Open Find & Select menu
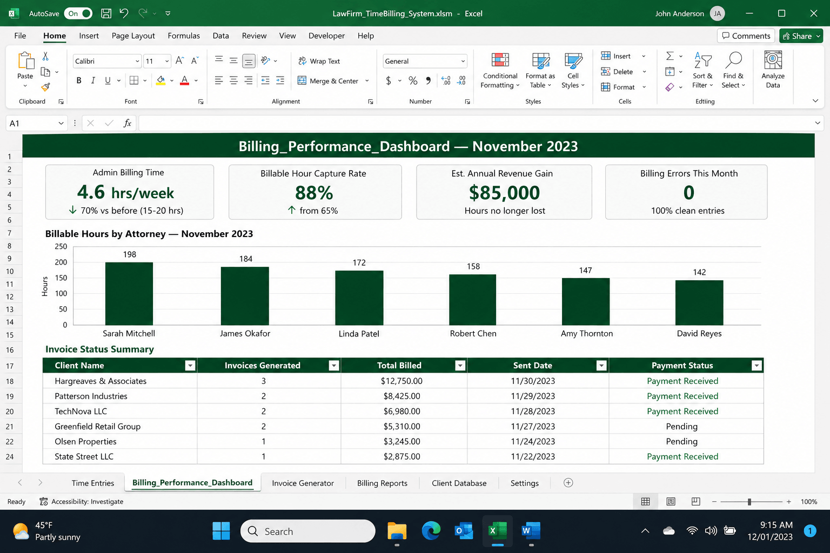Viewport: 830px width, 553px height. 733,71
